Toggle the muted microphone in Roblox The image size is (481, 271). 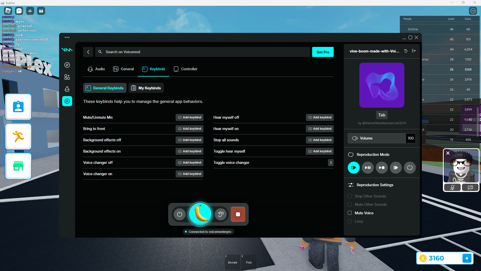click(452, 187)
